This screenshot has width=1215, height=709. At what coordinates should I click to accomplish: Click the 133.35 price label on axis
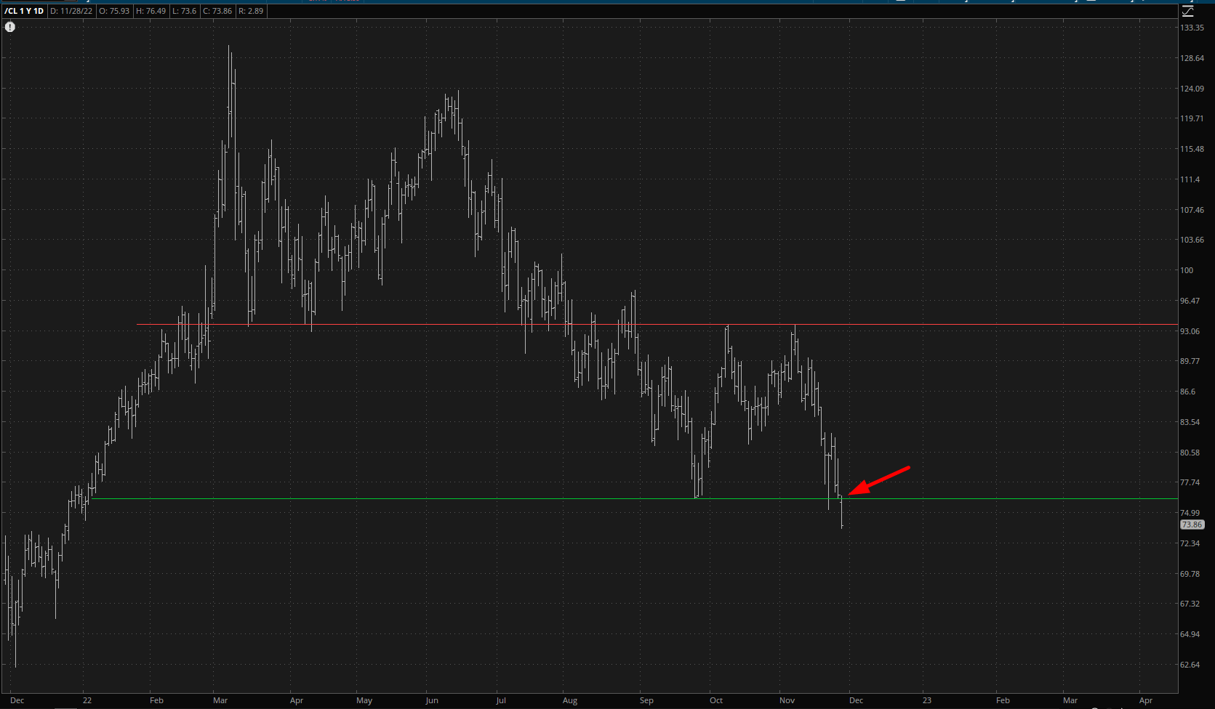(x=1192, y=28)
